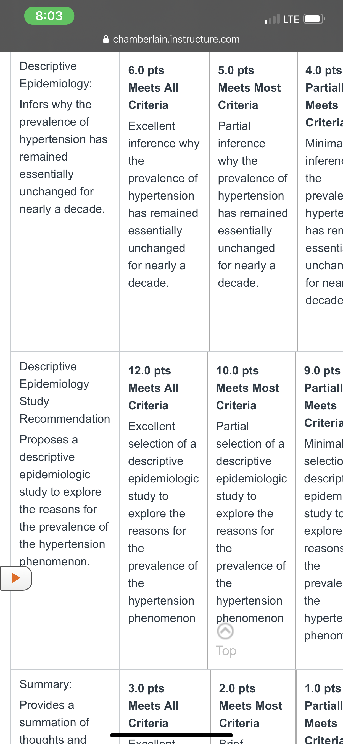Select the 5.0 pts Meets Most Criteria cell
This screenshot has height=744, width=343.
point(253,201)
